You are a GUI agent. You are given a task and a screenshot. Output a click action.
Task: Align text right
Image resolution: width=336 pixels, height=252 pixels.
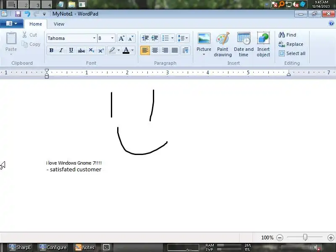(165, 50)
